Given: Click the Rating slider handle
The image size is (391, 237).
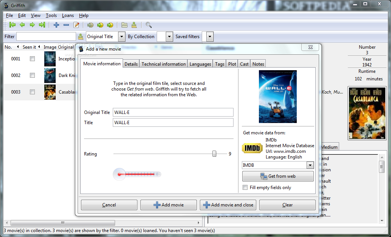Looking at the screenshot, I should tap(214, 154).
